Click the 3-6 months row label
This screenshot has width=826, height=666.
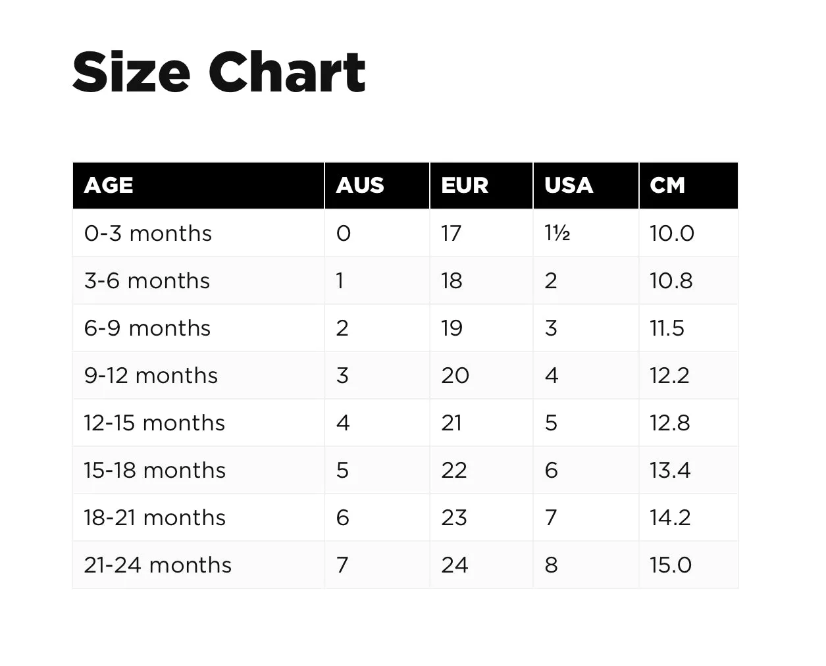[x=147, y=280]
